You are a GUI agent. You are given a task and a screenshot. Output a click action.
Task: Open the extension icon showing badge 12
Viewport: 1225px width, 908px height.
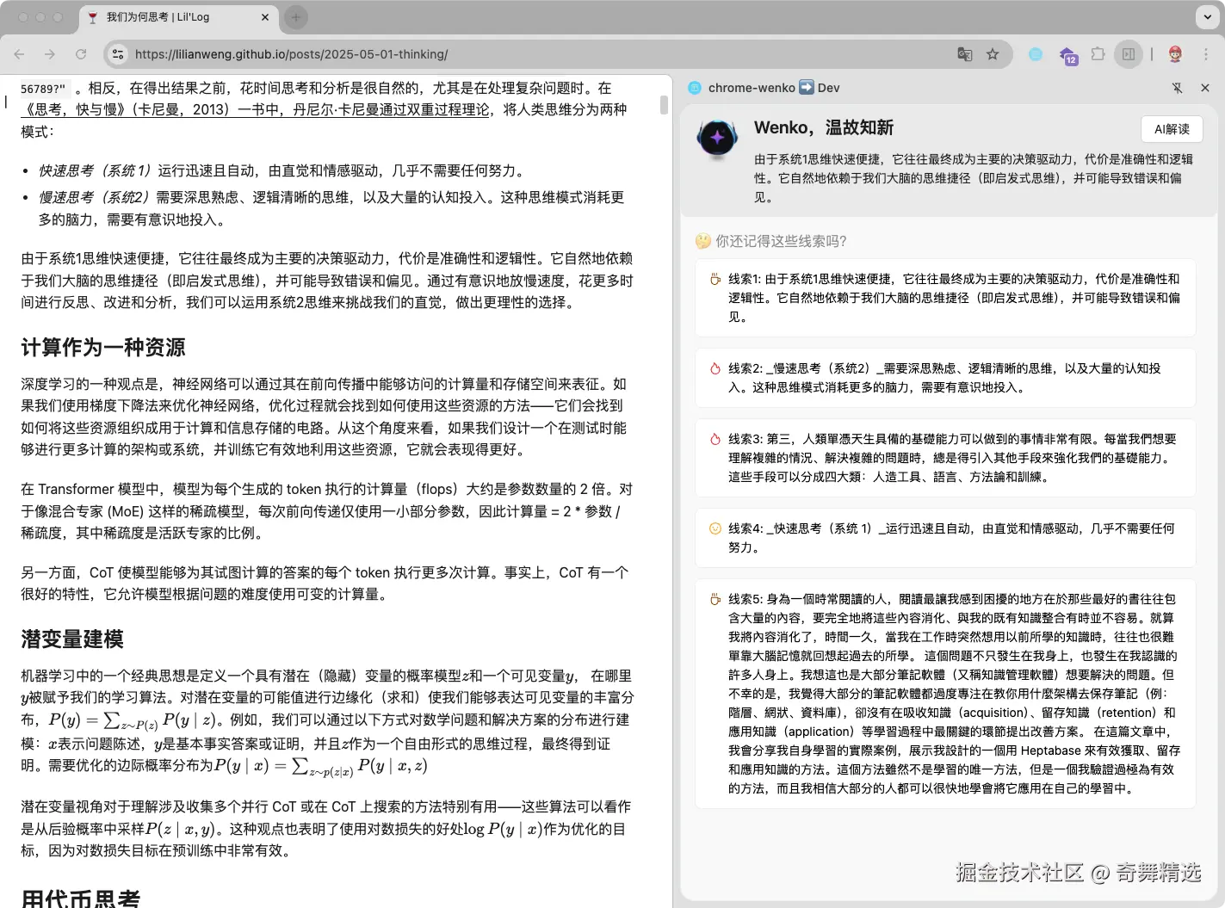[1069, 53]
